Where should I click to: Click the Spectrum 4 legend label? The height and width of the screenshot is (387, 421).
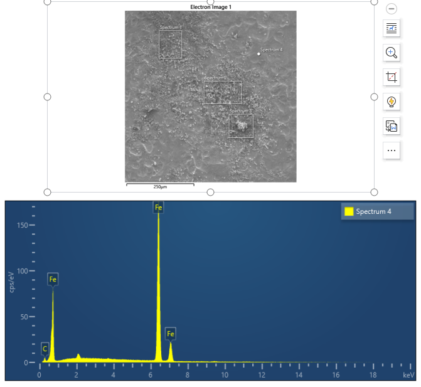(x=374, y=211)
